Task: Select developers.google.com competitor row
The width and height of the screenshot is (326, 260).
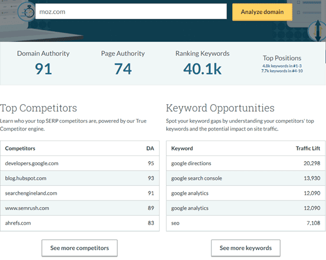Action: pyautogui.click(x=80, y=164)
